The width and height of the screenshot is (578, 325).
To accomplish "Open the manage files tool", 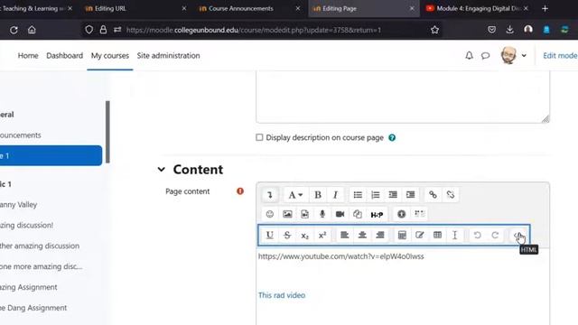I will point(358,214).
